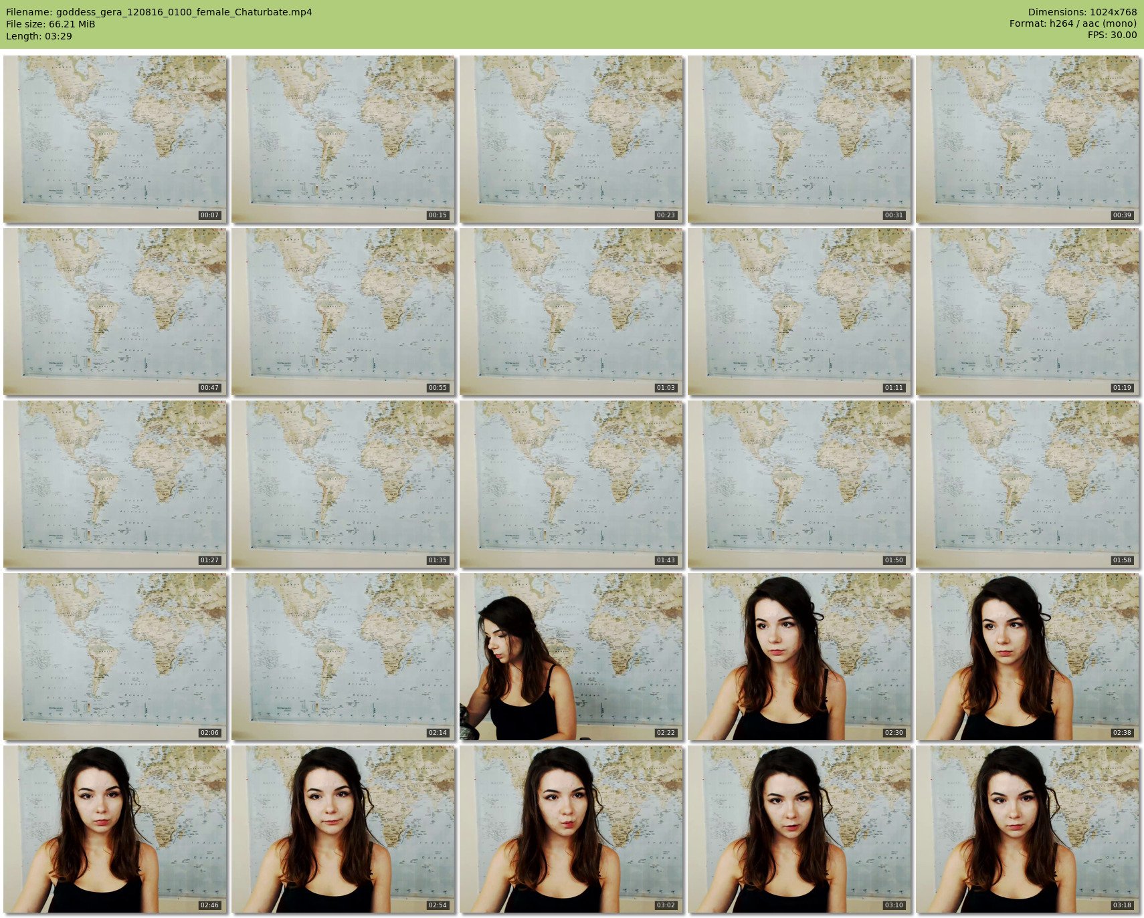Open the 02:22 frame with woman looking down
The height and width of the screenshot is (918, 1144).
coord(571,656)
